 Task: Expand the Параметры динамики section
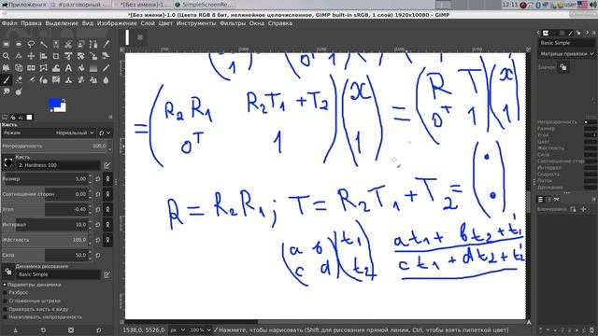pyautogui.click(x=5, y=285)
